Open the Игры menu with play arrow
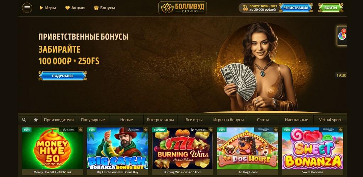 [x=48, y=8]
